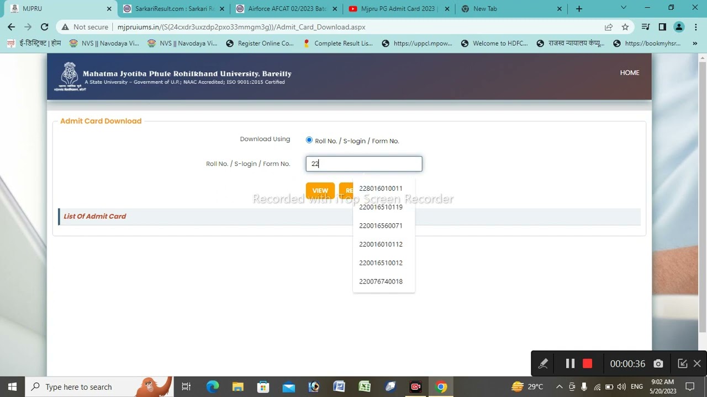Choose suggestion 220016510012
The image size is (707, 397).
pyautogui.click(x=381, y=263)
